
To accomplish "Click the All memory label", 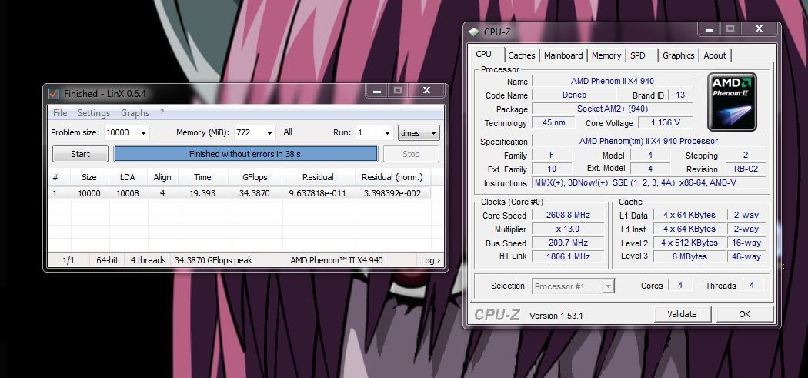I will pos(288,132).
